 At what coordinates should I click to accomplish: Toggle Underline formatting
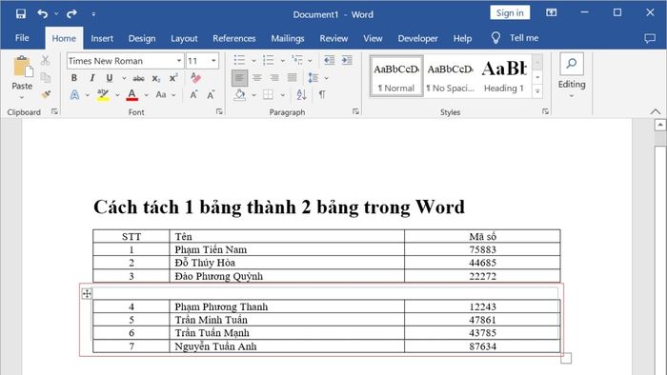coord(110,78)
